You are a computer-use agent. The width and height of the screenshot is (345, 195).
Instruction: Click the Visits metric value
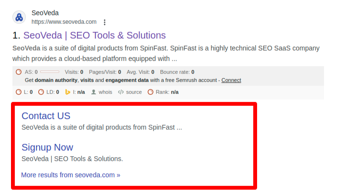pyautogui.click(x=82, y=72)
